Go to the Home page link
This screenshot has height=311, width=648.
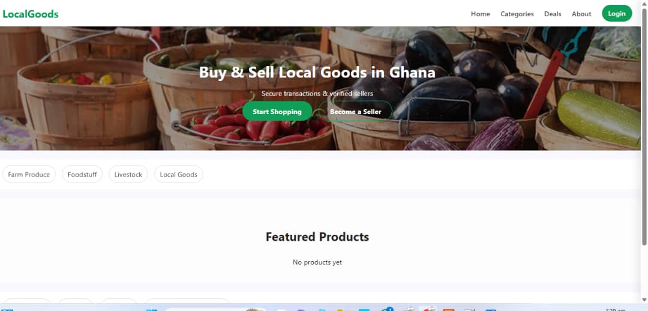click(x=480, y=14)
